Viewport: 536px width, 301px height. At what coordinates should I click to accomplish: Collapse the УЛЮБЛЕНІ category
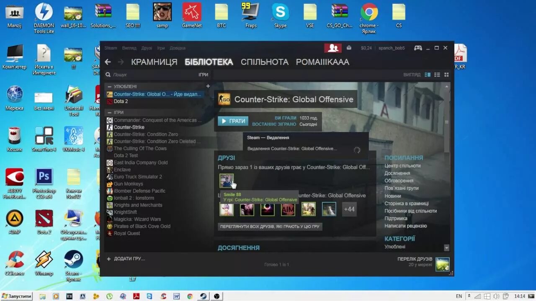pyautogui.click(x=110, y=87)
